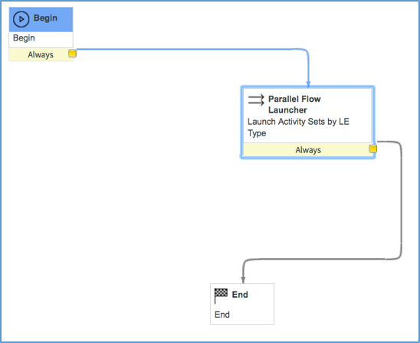This screenshot has height=343, width=420.
Task: Click the checkered flag End icon
Action: tap(221, 296)
